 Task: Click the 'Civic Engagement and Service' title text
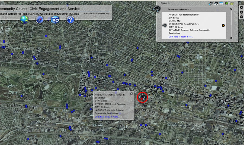coord(54,9)
